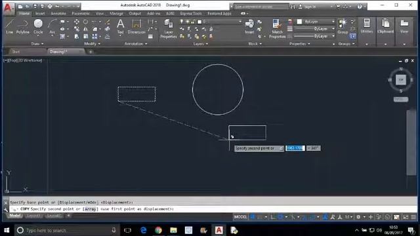Select the Line tool
Viewport: 420px width, 236px height.
[9, 26]
